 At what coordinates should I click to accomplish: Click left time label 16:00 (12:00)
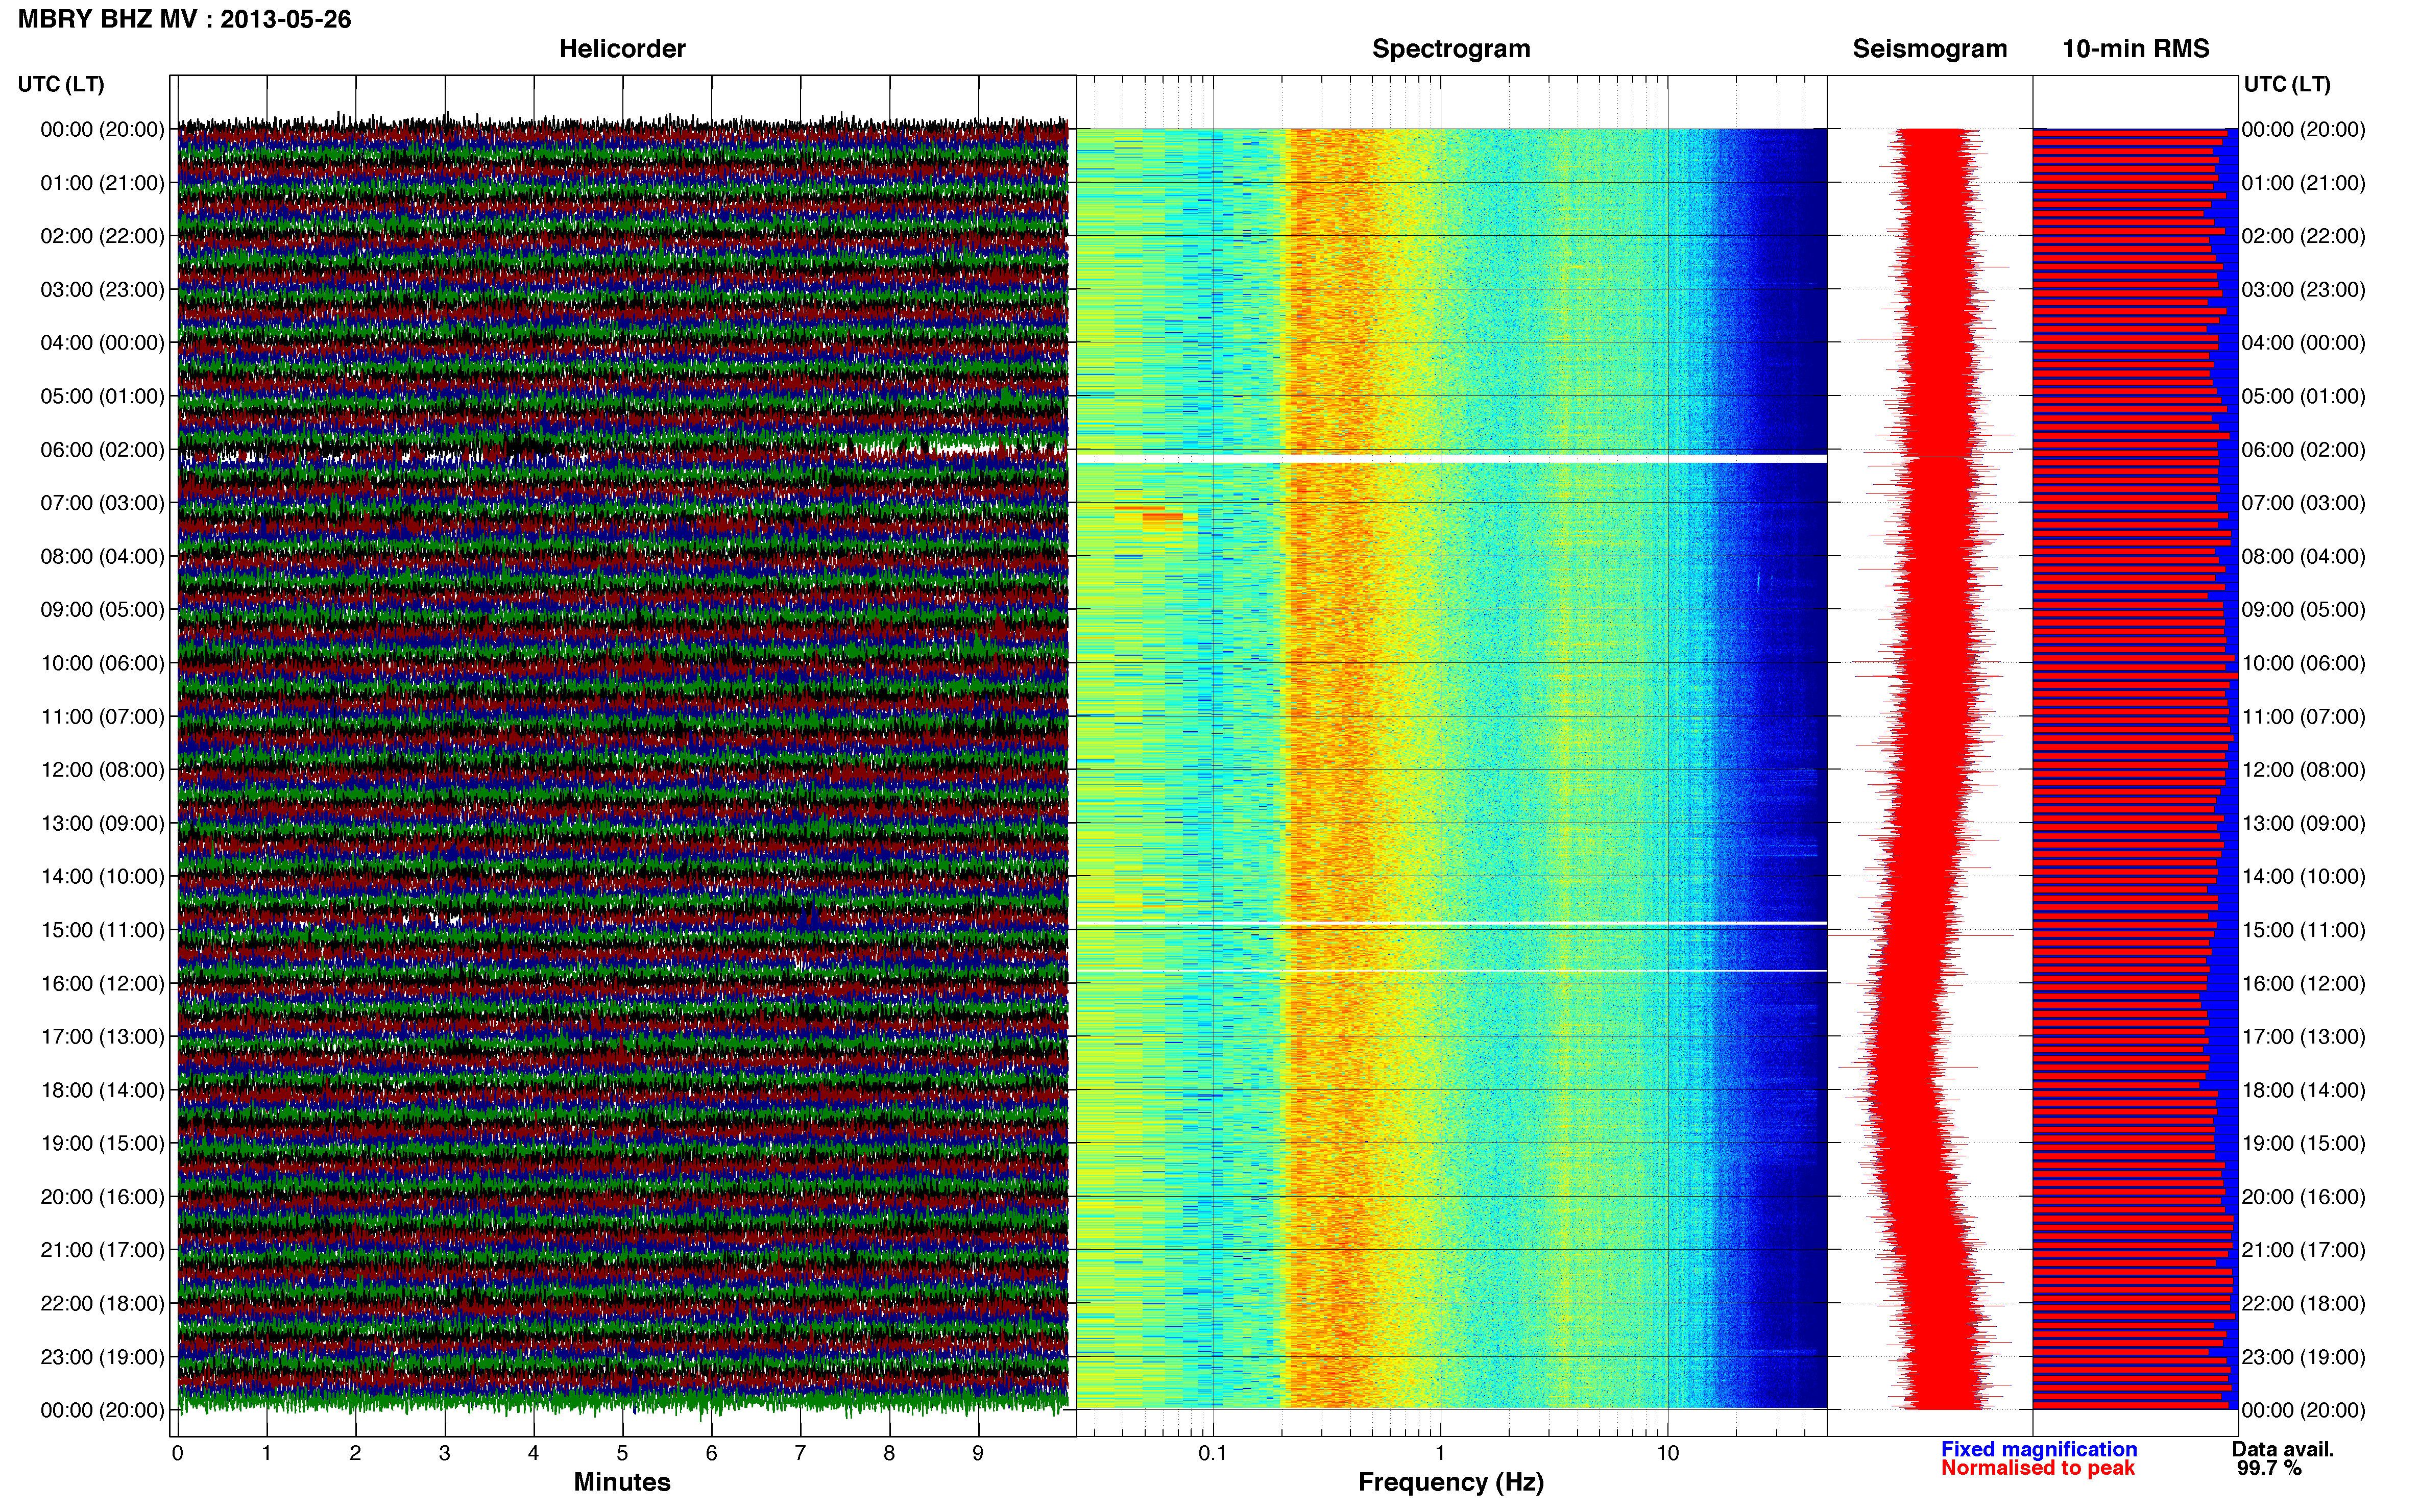coord(102,983)
